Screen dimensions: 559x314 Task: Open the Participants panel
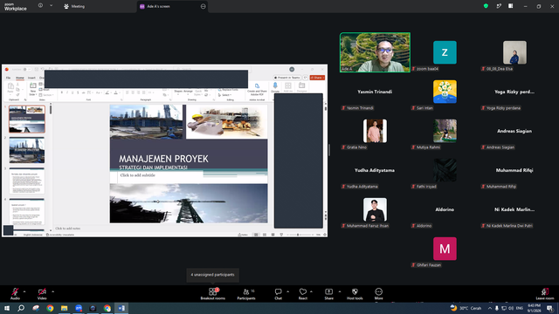tap(246, 294)
